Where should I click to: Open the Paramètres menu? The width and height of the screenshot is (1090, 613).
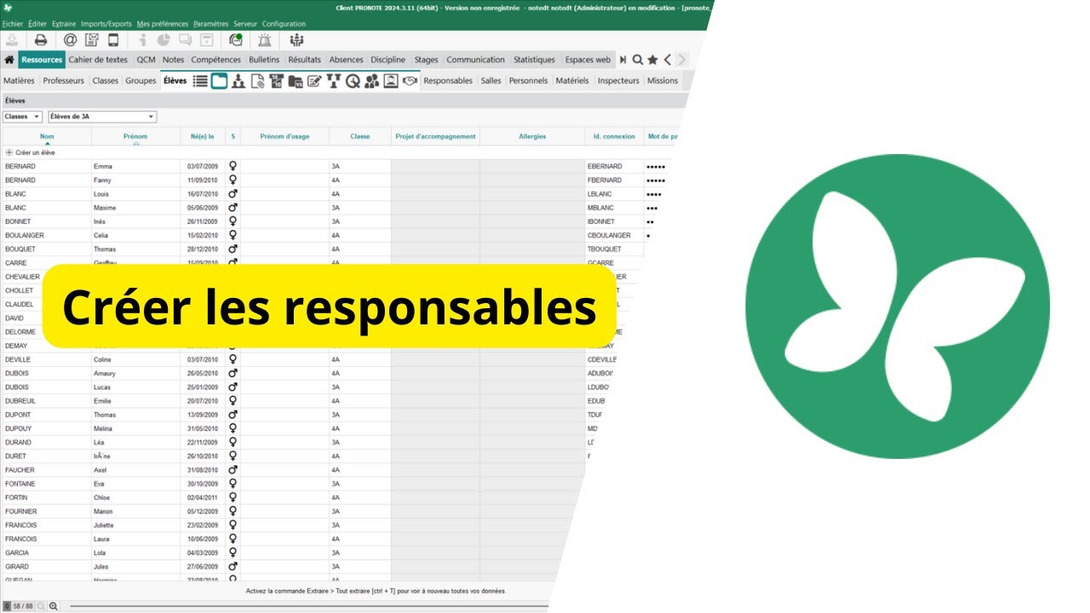tap(210, 24)
